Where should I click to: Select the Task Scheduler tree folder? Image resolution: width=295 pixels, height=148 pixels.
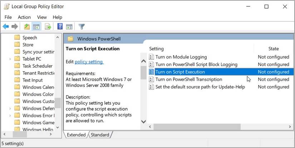coord(37,66)
